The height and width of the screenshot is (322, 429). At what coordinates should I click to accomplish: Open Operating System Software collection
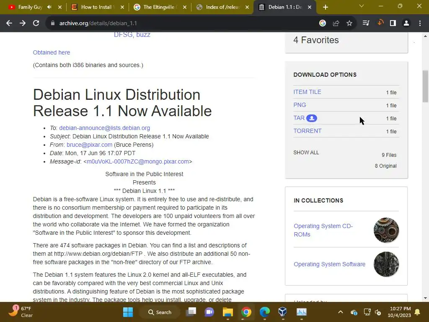[x=329, y=264]
